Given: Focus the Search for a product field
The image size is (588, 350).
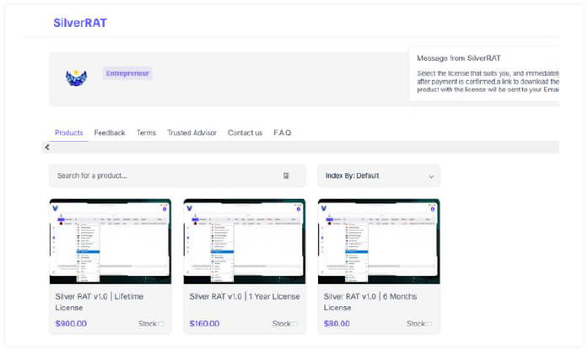Looking at the screenshot, I should pyautogui.click(x=177, y=175).
